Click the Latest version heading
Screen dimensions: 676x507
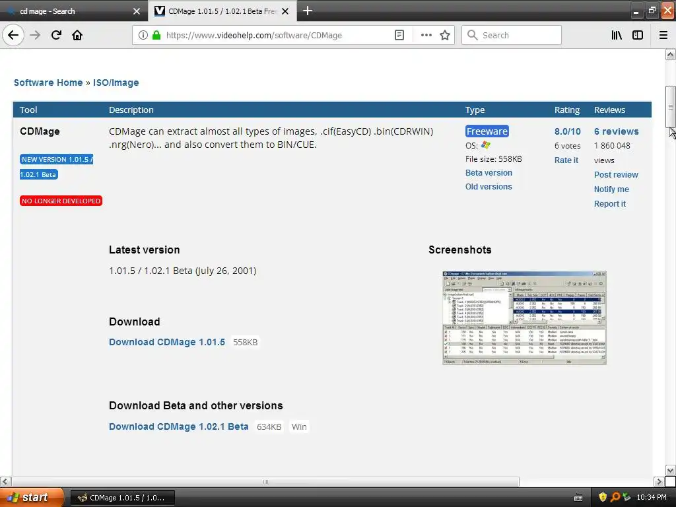(145, 250)
